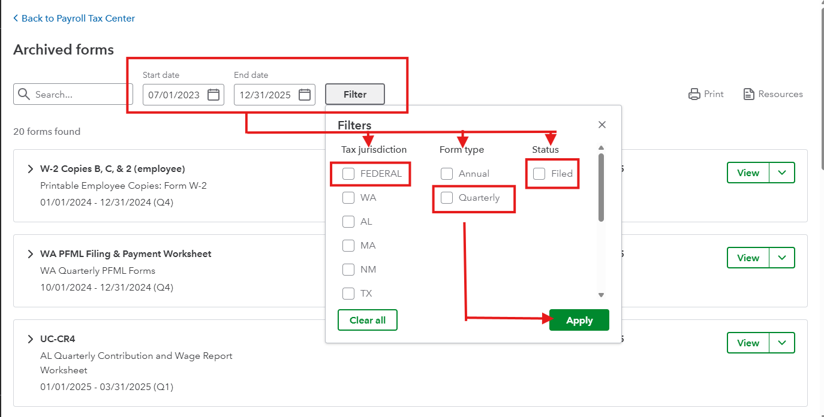Viewport: 824px width, 417px height.
Task: Expand the WA PFML Filing & Payment Worksheet row
Action: pyautogui.click(x=30, y=254)
